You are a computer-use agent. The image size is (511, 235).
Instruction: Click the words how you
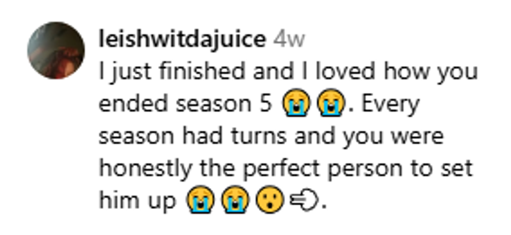tap(431, 72)
